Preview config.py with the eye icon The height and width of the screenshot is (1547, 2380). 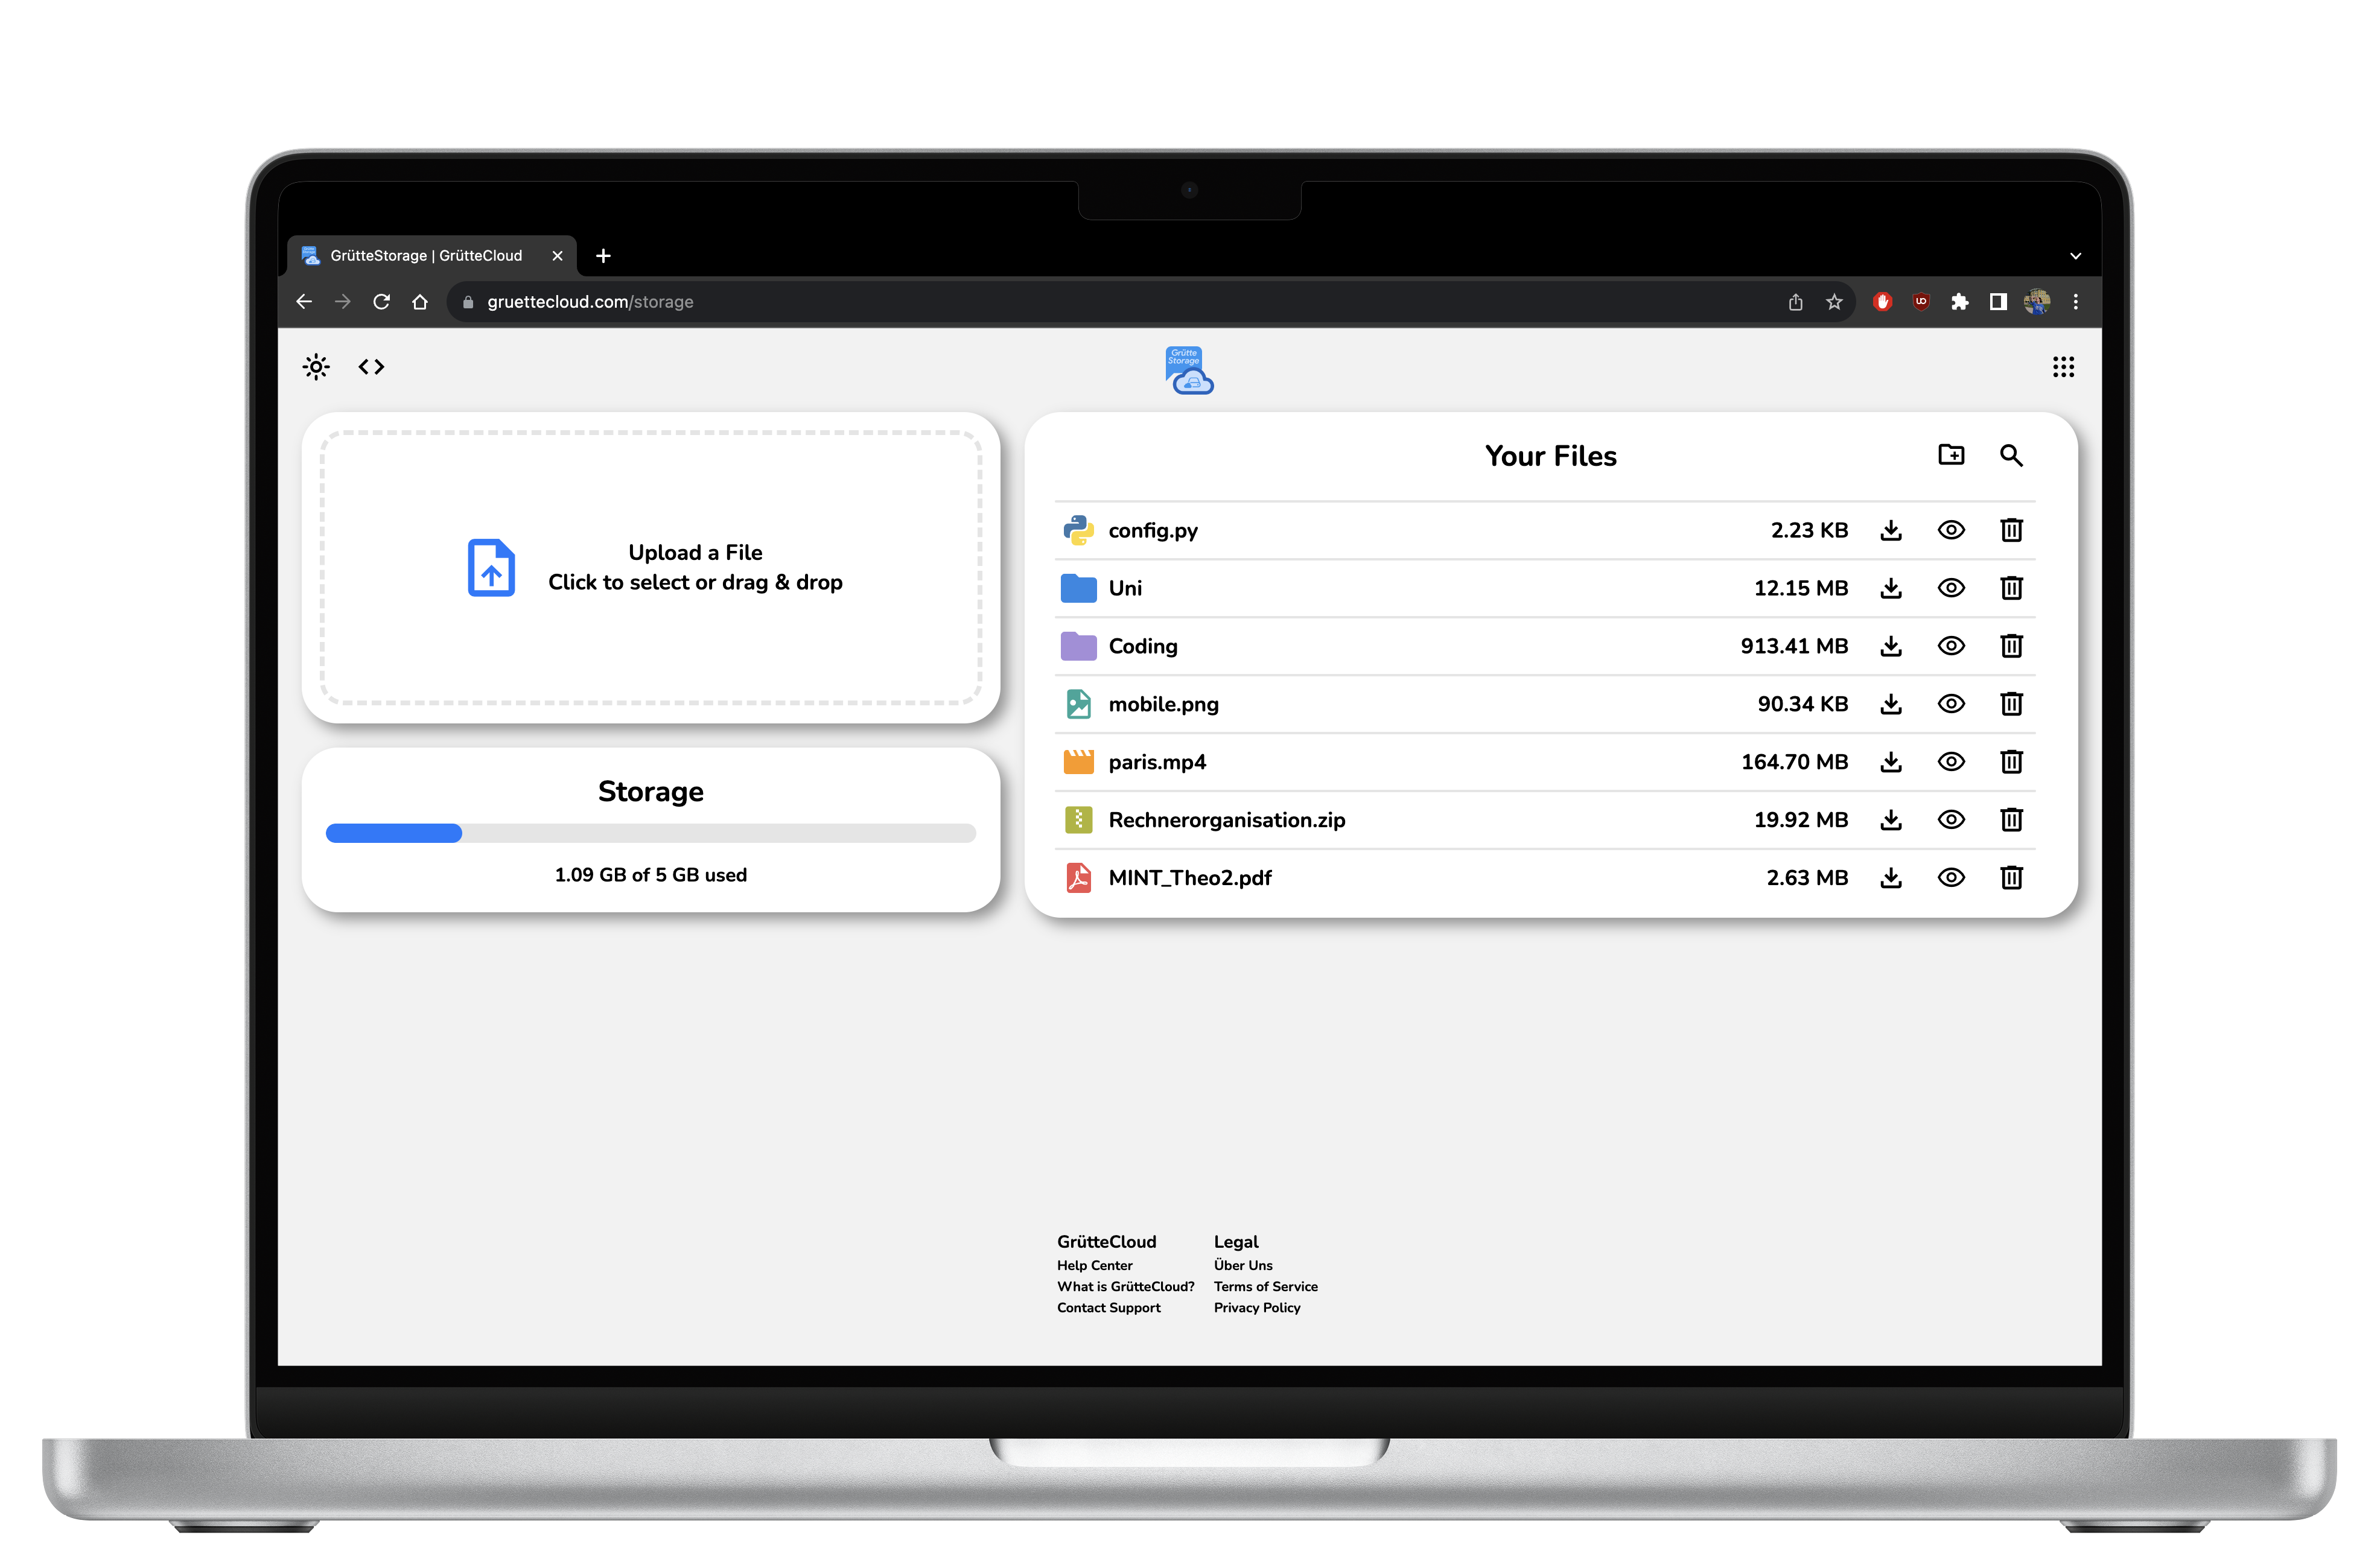(1951, 530)
